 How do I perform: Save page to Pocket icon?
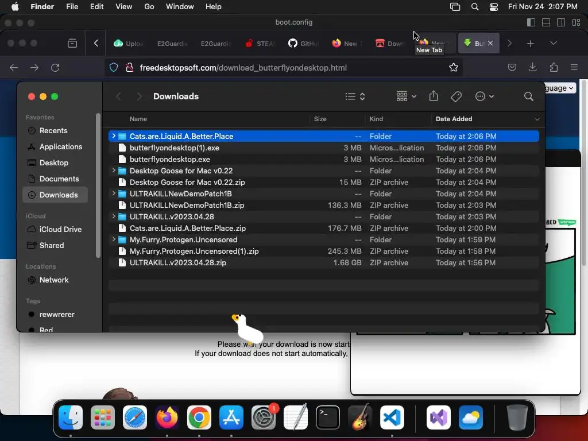click(512, 68)
